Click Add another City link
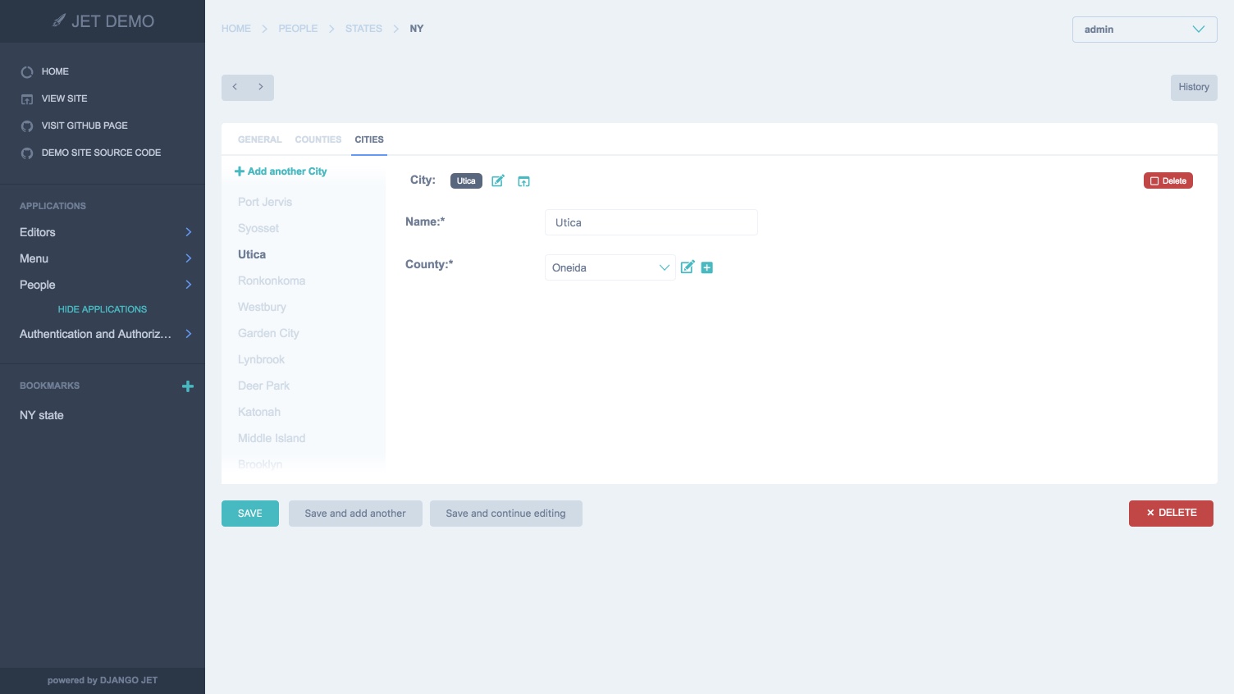1234x694 pixels. click(x=281, y=171)
